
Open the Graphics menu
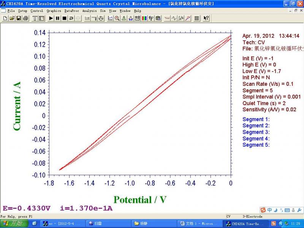pos(54,11)
